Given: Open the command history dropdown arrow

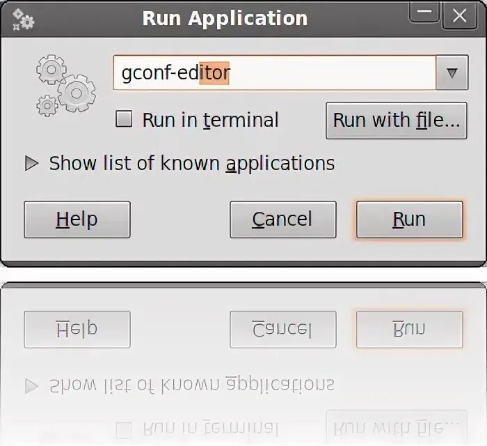Looking at the screenshot, I should point(452,72).
